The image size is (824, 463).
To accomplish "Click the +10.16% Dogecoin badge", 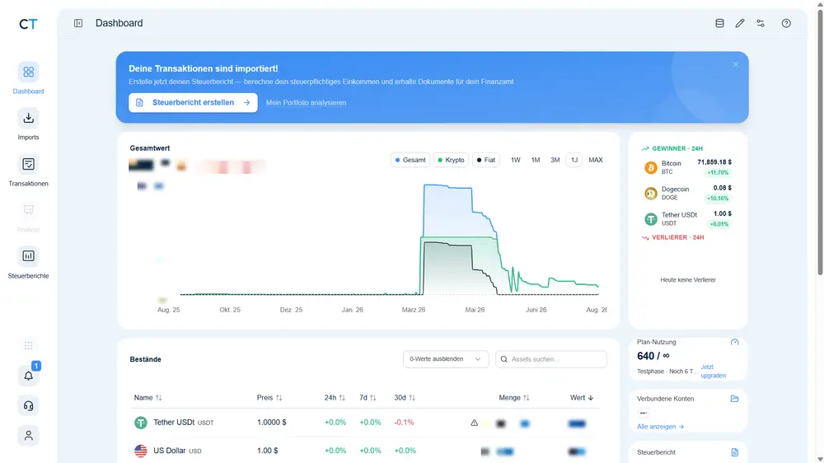I will coord(718,198).
